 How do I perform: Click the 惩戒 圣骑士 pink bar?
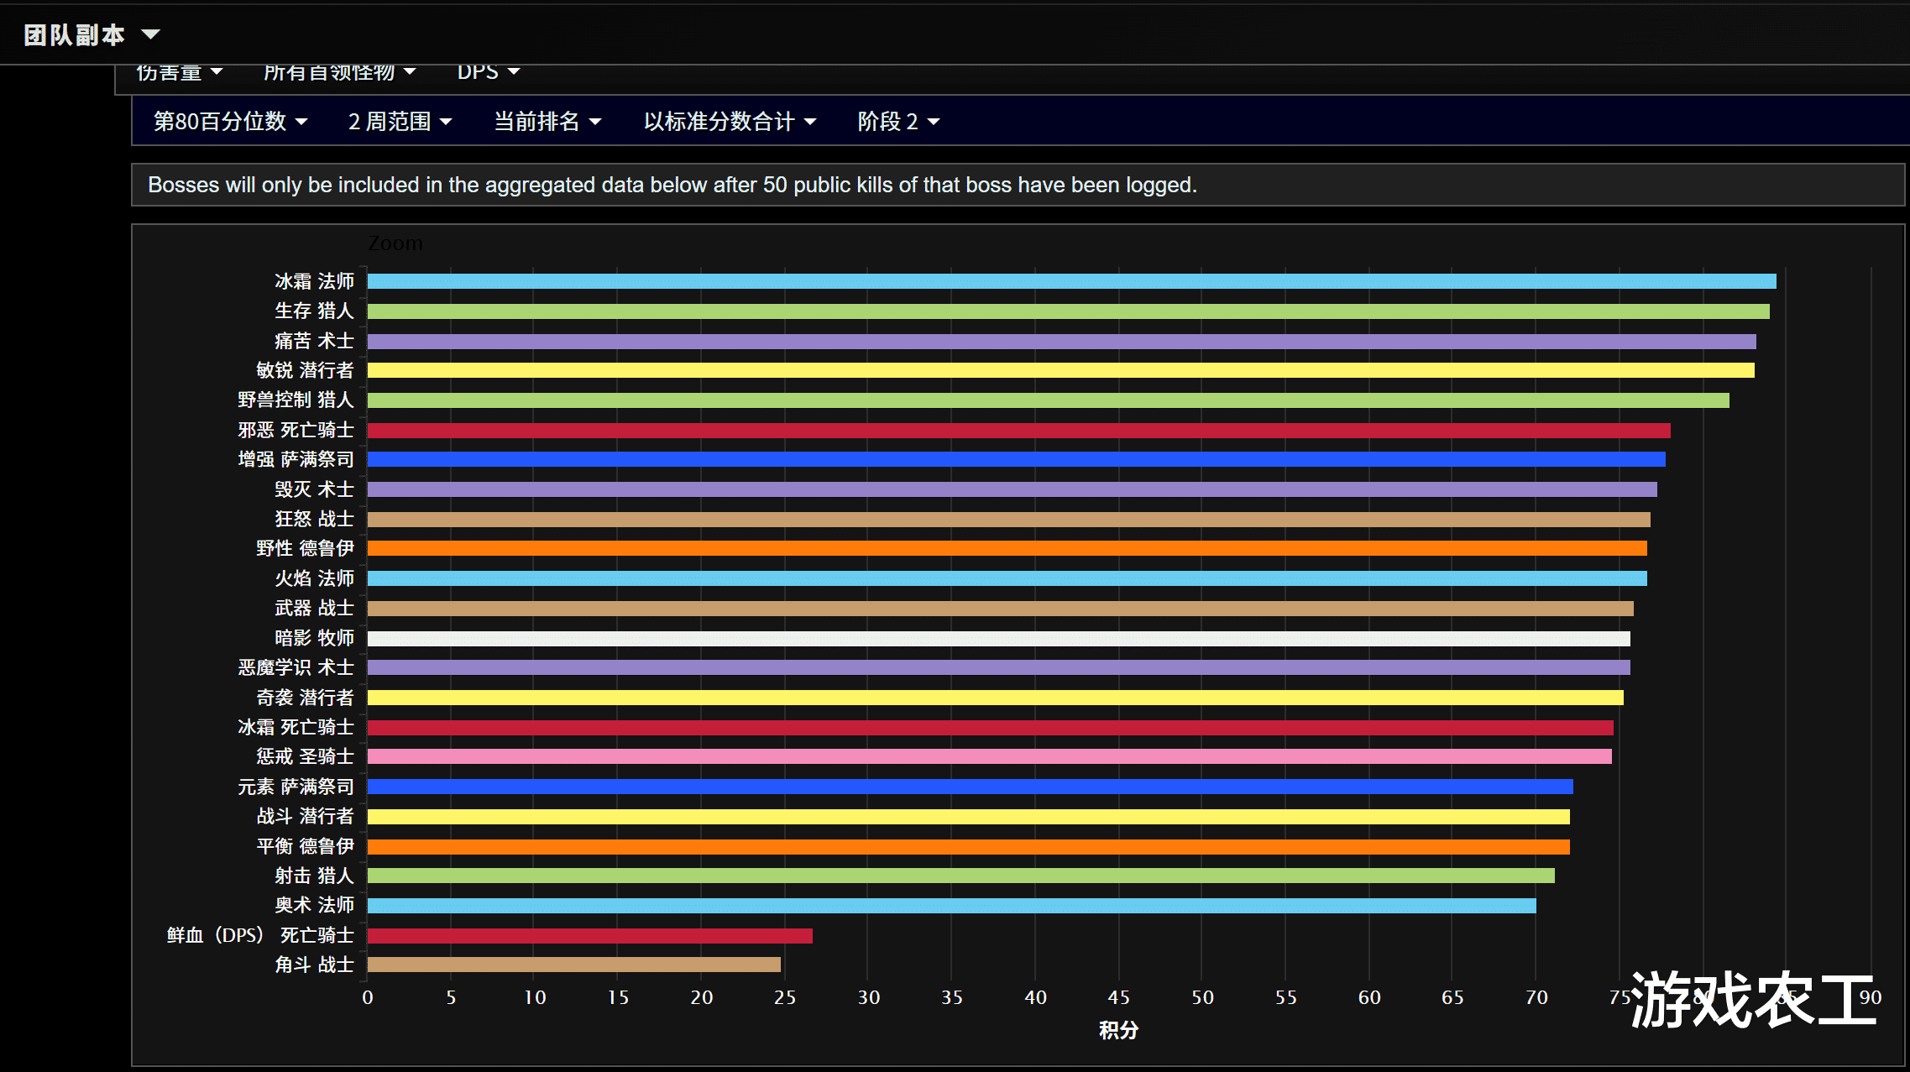[x=988, y=756]
